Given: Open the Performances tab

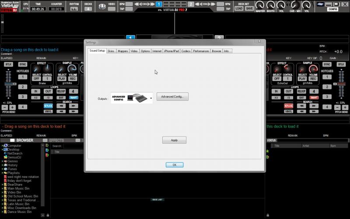Looking at the screenshot, I should click(x=201, y=51).
